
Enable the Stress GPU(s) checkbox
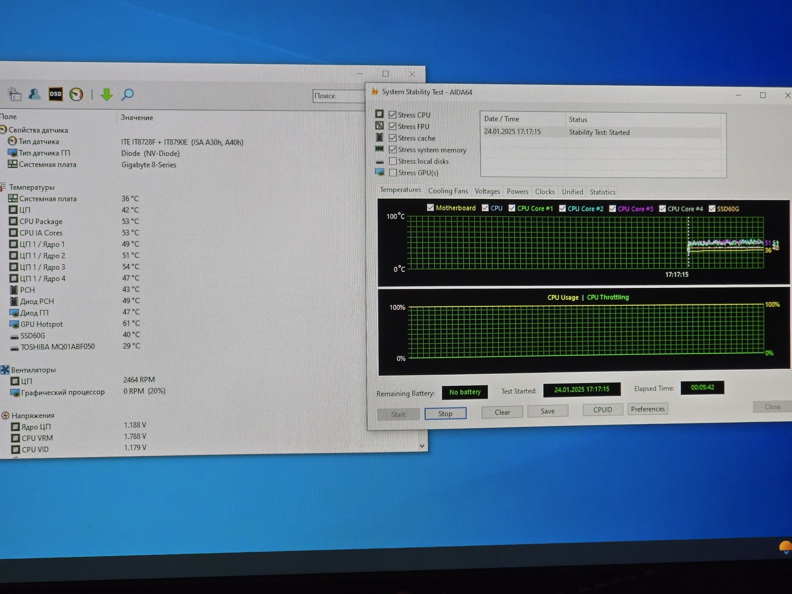pos(393,172)
